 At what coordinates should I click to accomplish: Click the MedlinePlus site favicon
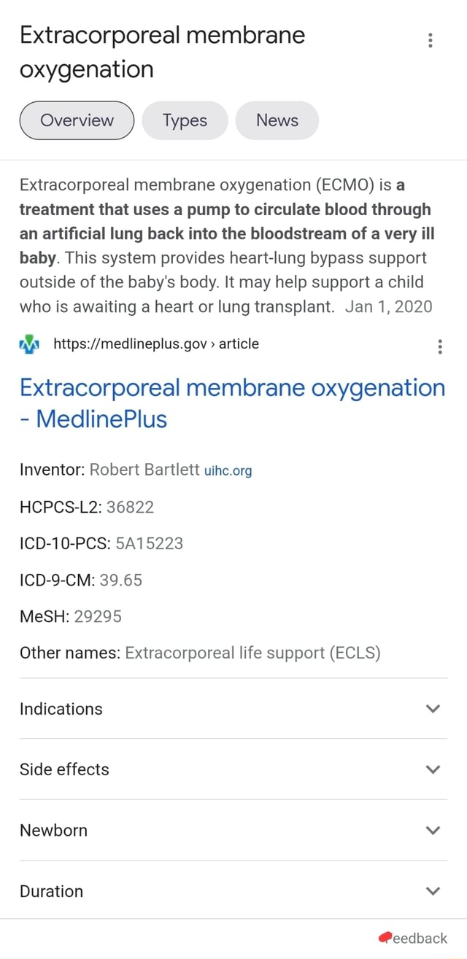click(x=28, y=345)
